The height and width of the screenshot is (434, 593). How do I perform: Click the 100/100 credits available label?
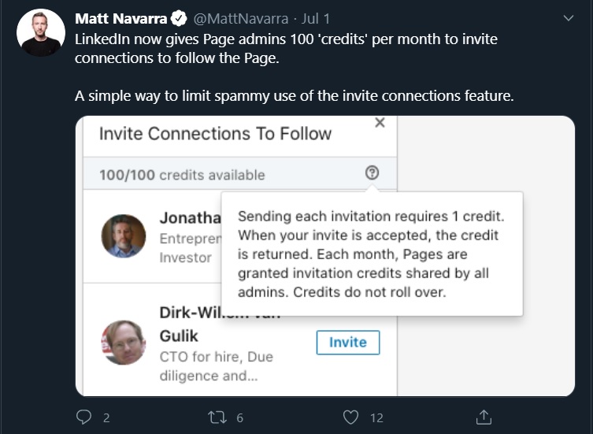pos(182,175)
